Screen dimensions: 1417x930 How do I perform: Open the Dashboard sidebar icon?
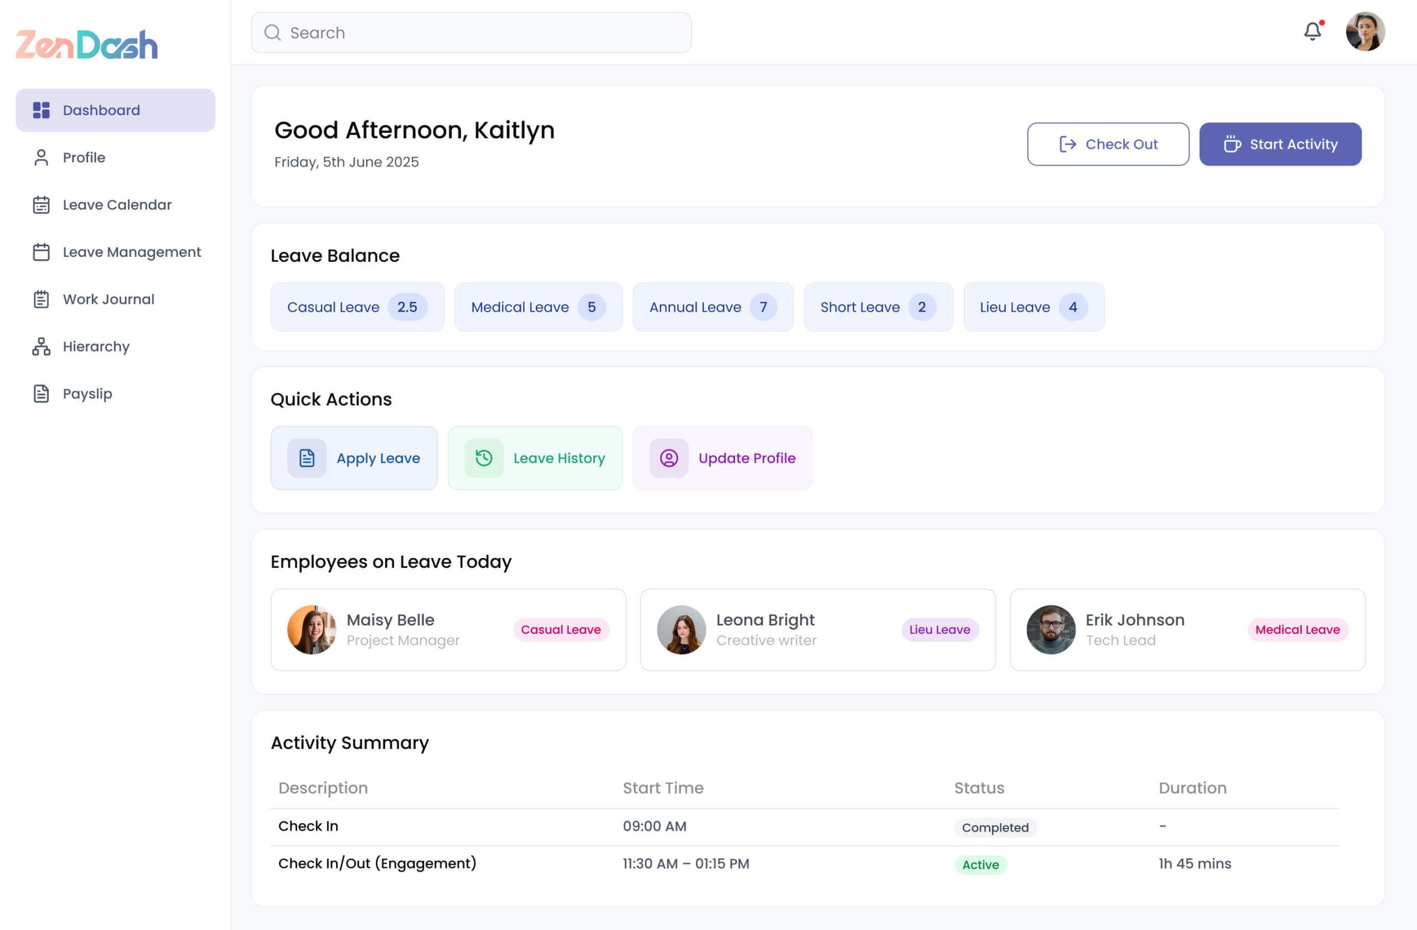click(x=40, y=110)
